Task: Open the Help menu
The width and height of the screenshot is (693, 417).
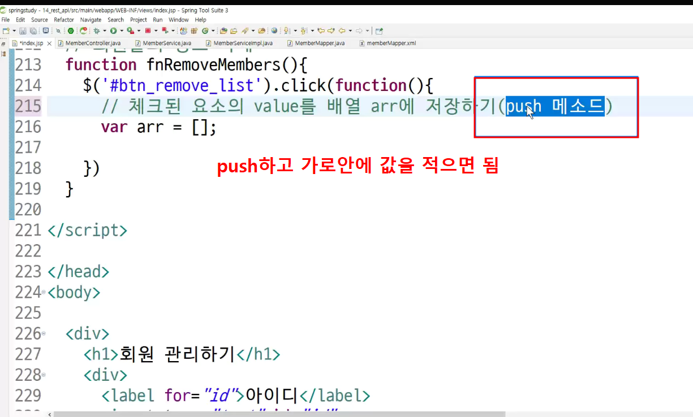Action: coord(201,20)
